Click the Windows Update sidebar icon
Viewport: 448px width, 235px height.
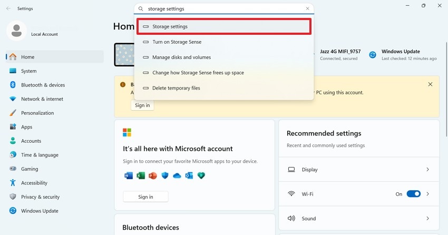coord(13,211)
